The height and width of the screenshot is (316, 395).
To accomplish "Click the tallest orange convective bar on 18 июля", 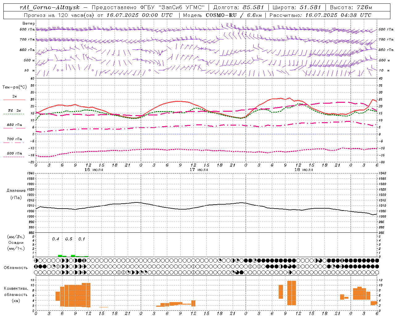I will [x=292, y=293].
